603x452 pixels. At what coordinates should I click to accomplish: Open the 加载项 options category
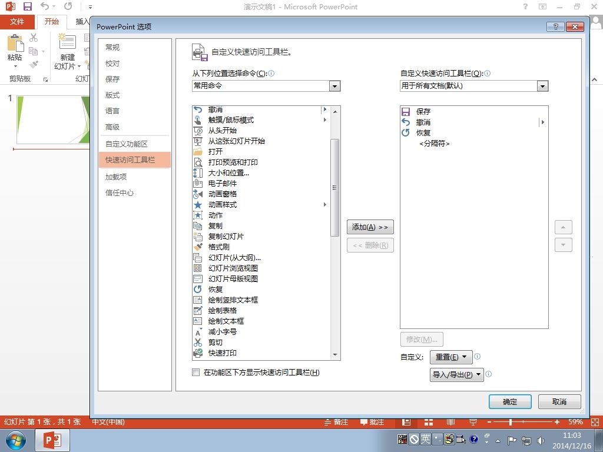coord(134,177)
